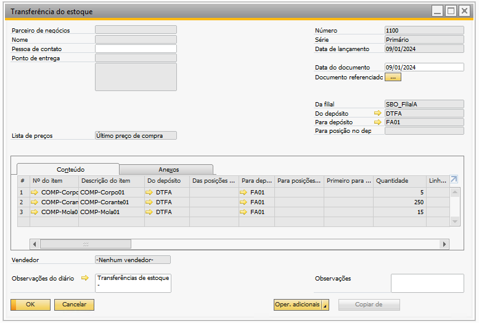479x323 pixels.
Task: Click the Cancelar button
Action: tap(74, 305)
